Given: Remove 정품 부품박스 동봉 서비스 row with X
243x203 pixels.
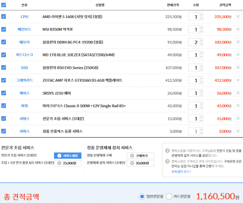Looking at the screenshot, I should (238, 131).
